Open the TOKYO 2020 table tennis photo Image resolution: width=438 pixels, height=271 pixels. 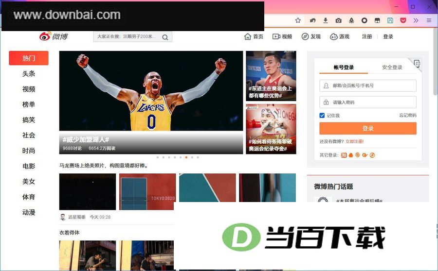(x=147, y=192)
